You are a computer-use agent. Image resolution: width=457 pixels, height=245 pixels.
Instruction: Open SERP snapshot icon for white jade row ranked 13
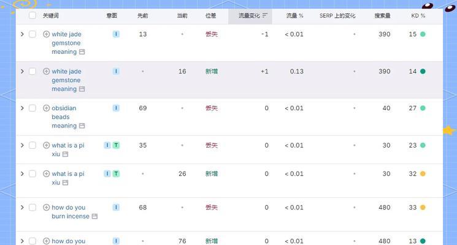[x=82, y=52]
